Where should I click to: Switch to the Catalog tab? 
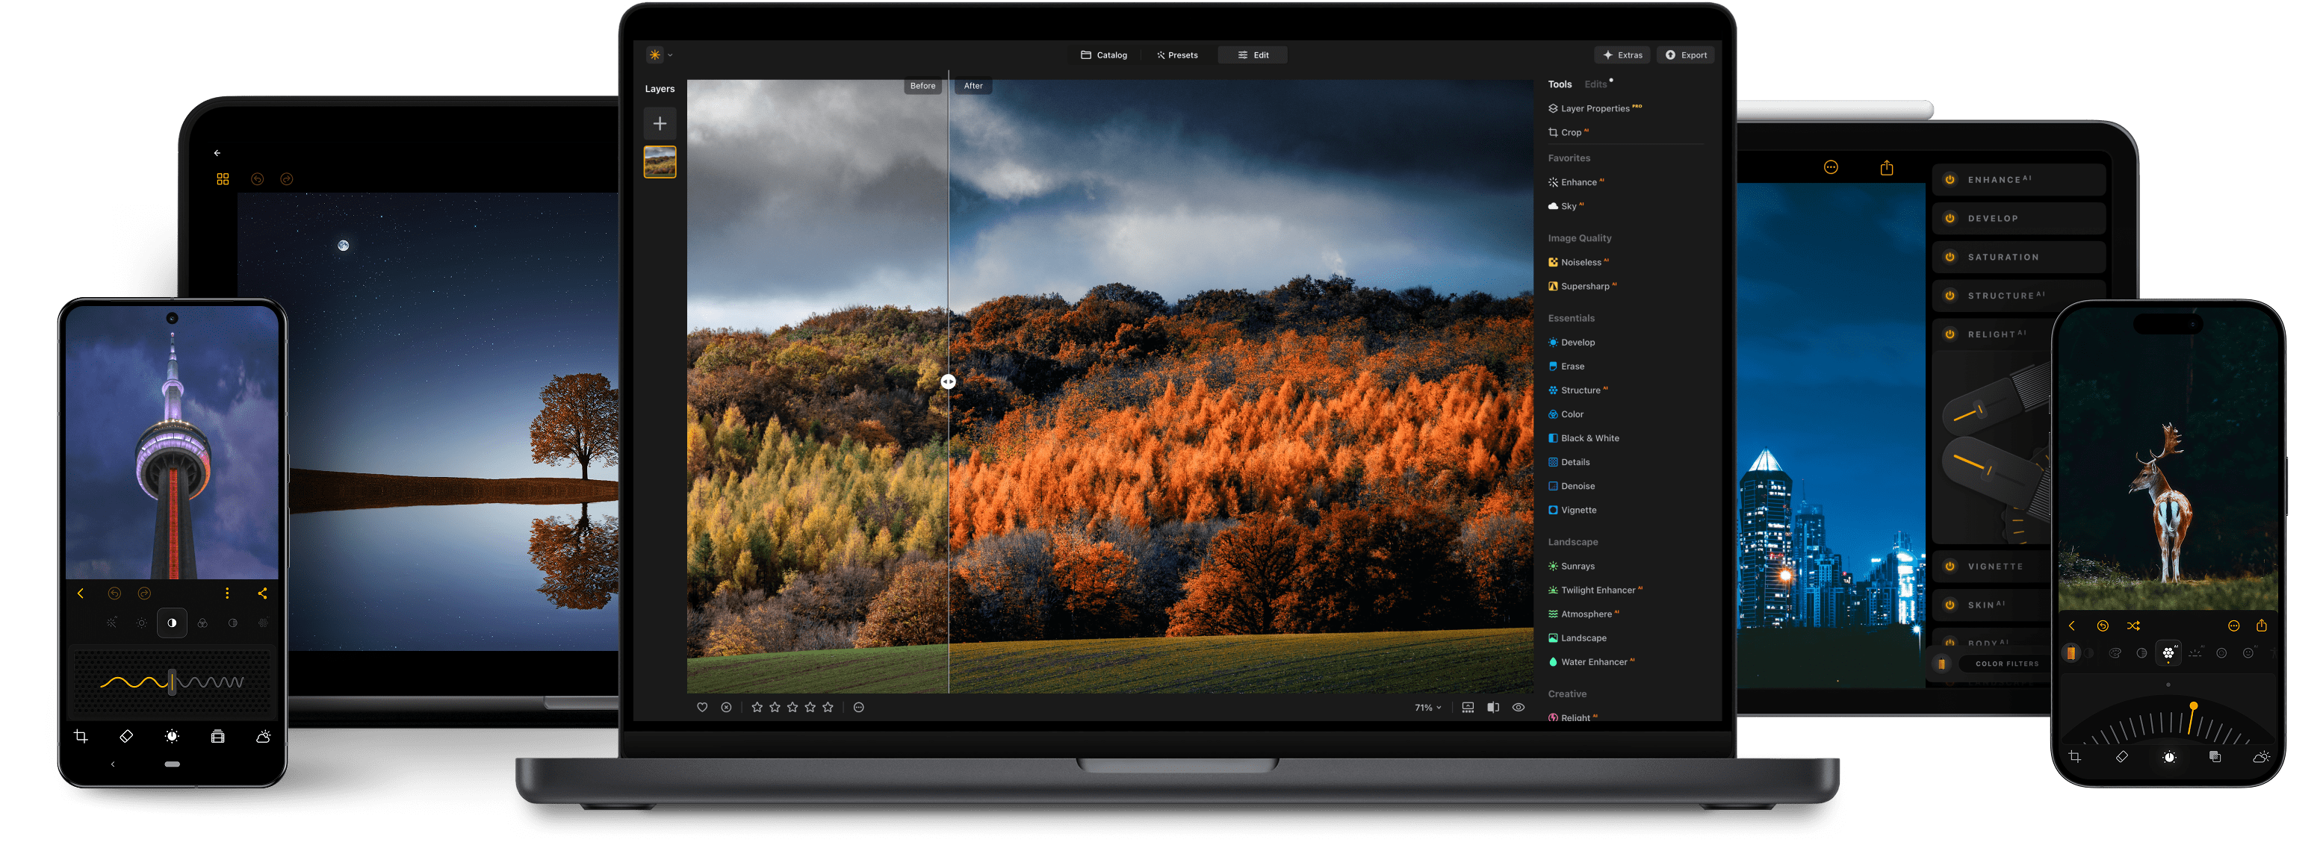point(1103,55)
